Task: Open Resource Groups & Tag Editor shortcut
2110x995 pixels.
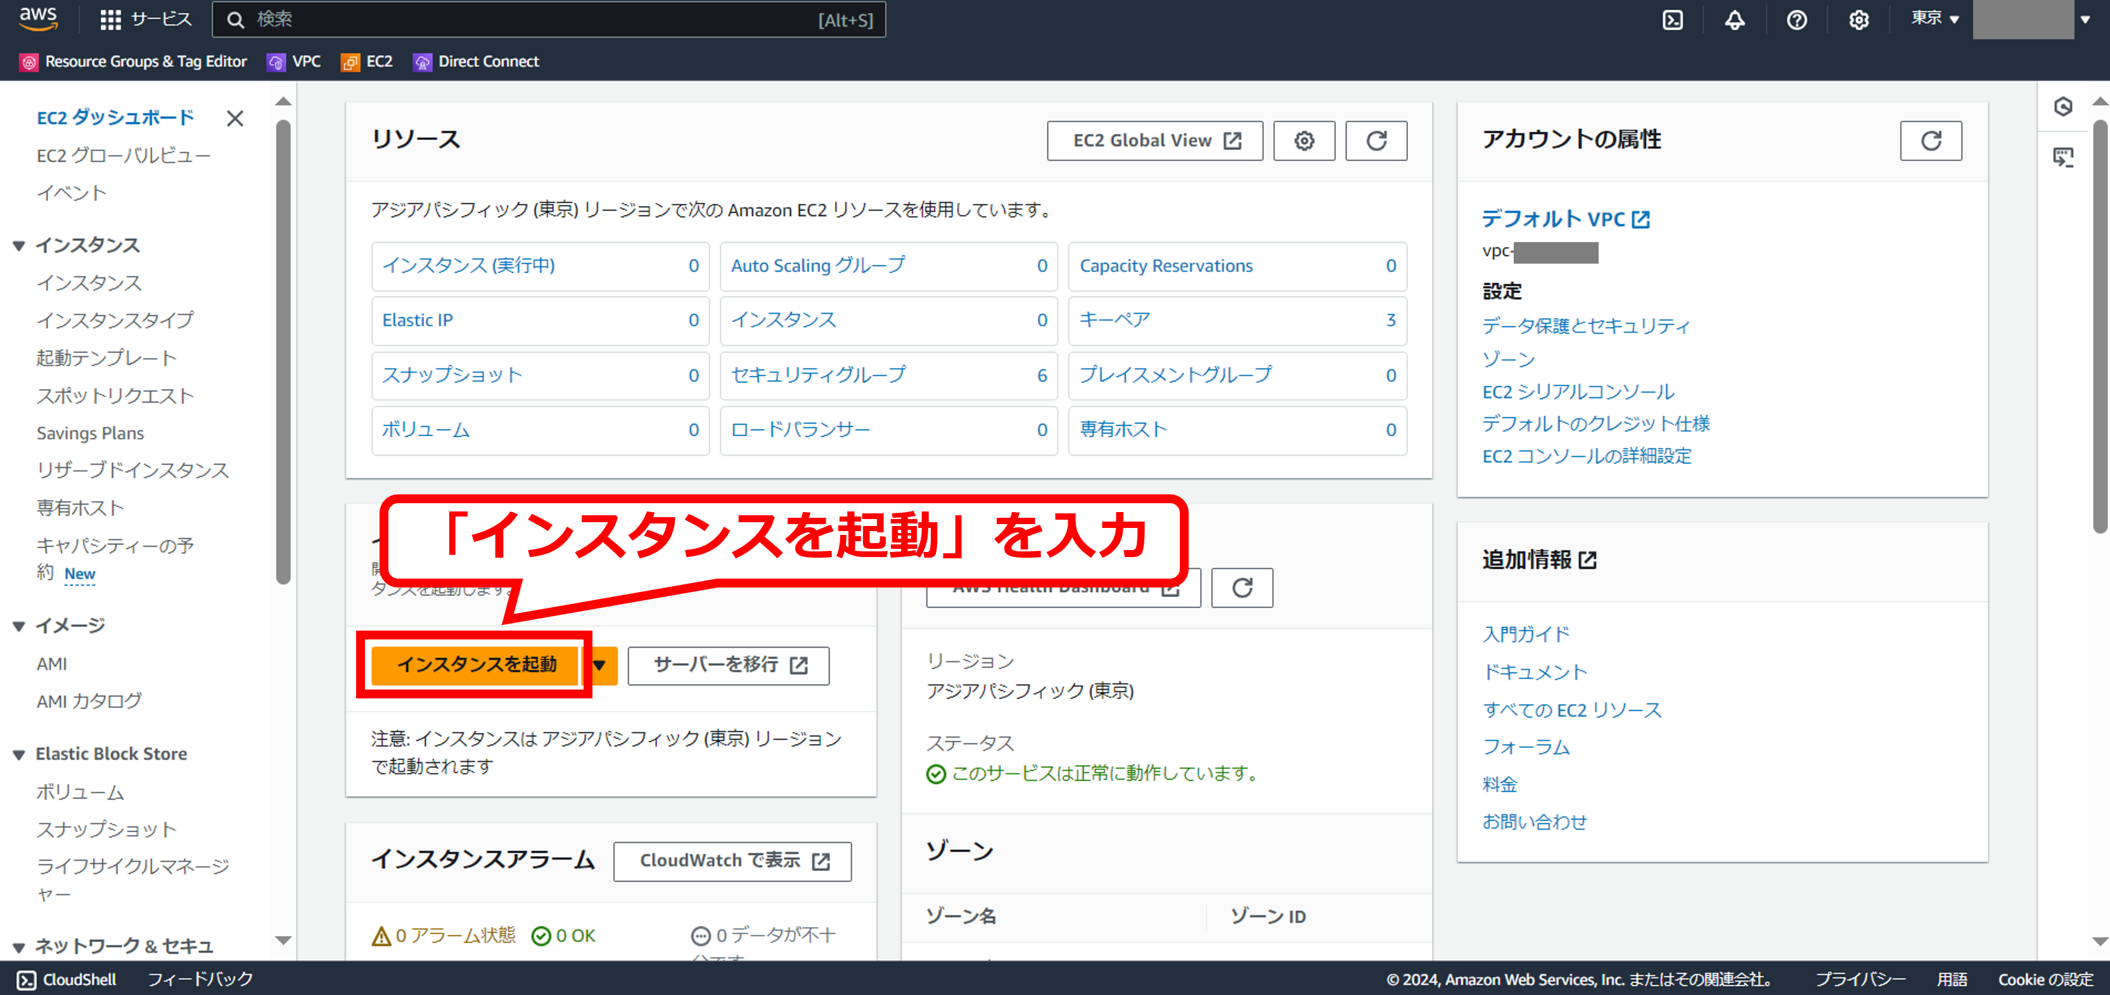Action: [x=134, y=61]
